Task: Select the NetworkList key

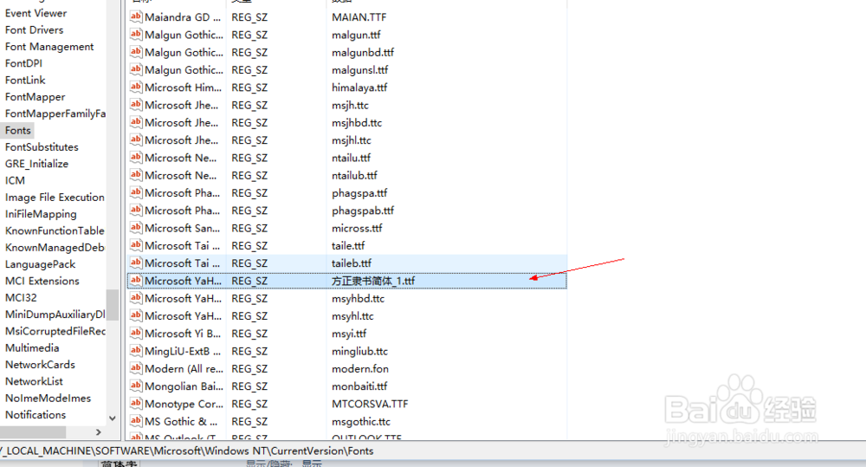Action: 35,381
